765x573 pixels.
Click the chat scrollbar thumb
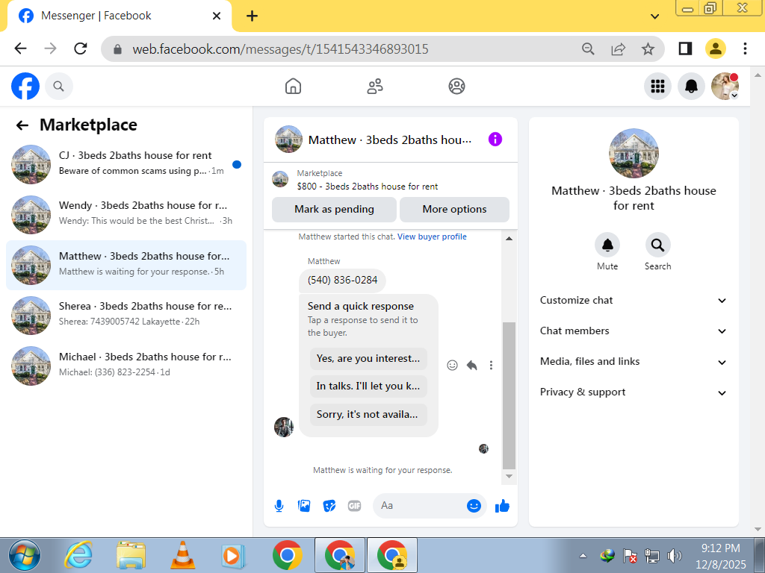click(509, 395)
